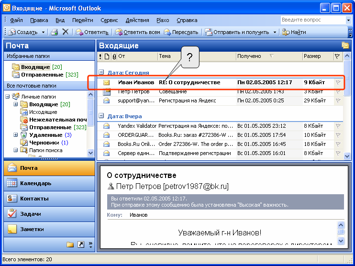Select Отправленные in all mail folders
Image resolution: width=355 pixels, height=266 pixels.
[x=53, y=127]
